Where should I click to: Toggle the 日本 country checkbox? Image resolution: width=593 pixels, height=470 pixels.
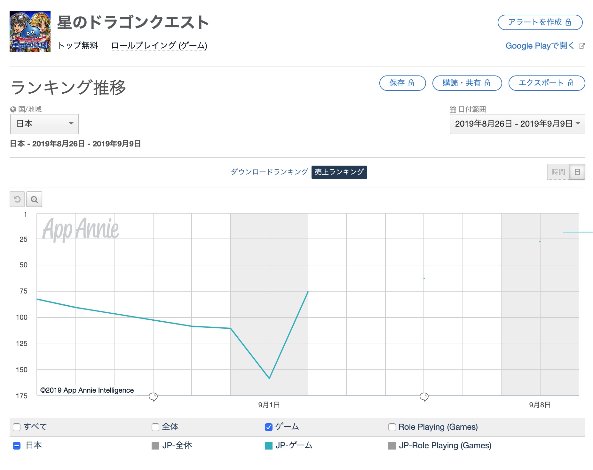[17, 446]
